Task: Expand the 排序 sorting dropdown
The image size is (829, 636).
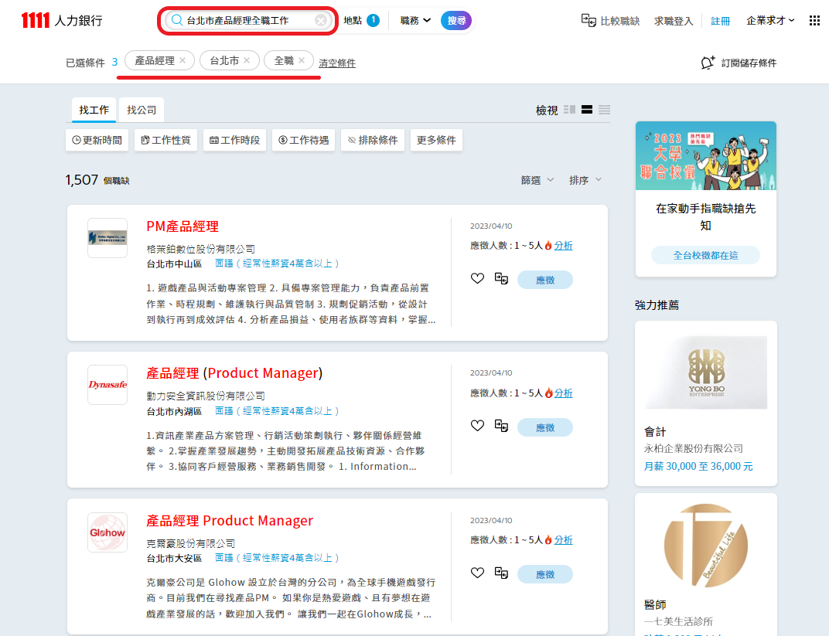Action: pyautogui.click(x=585, y=179)
